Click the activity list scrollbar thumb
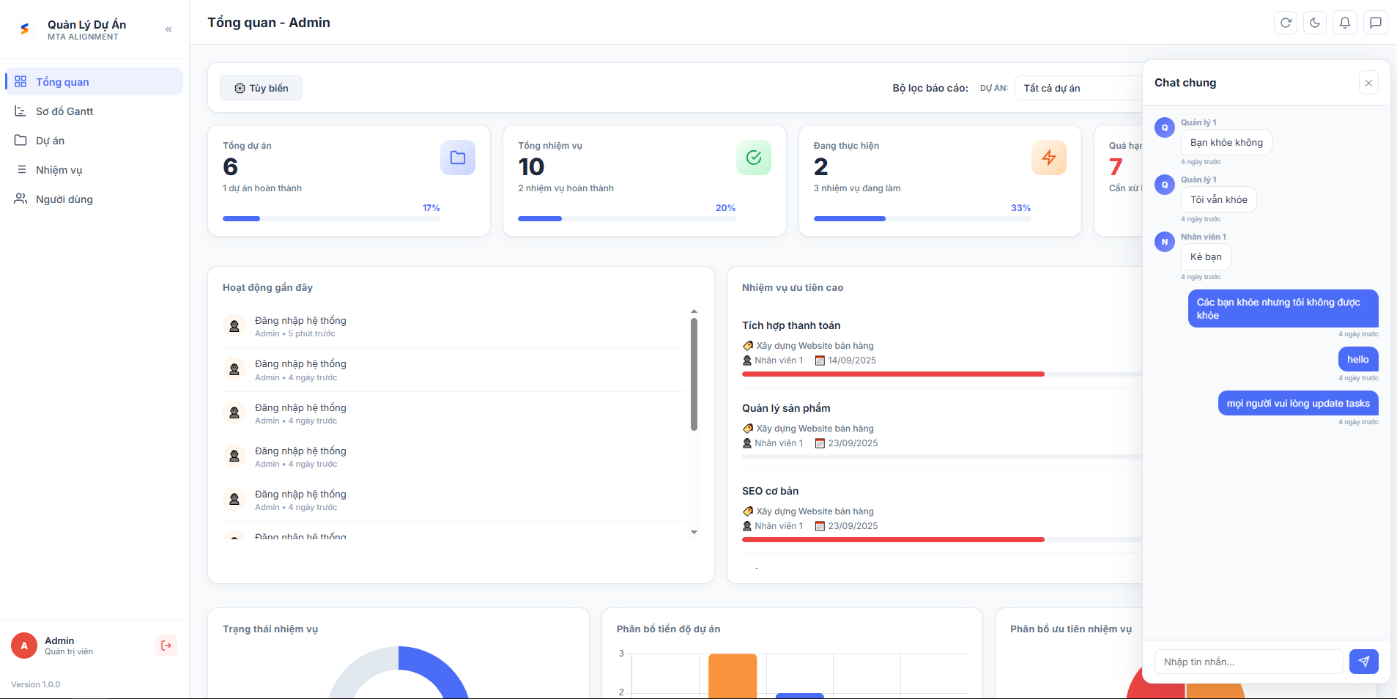The width and height of the screenshot is (1397, 699). point(694,374)
